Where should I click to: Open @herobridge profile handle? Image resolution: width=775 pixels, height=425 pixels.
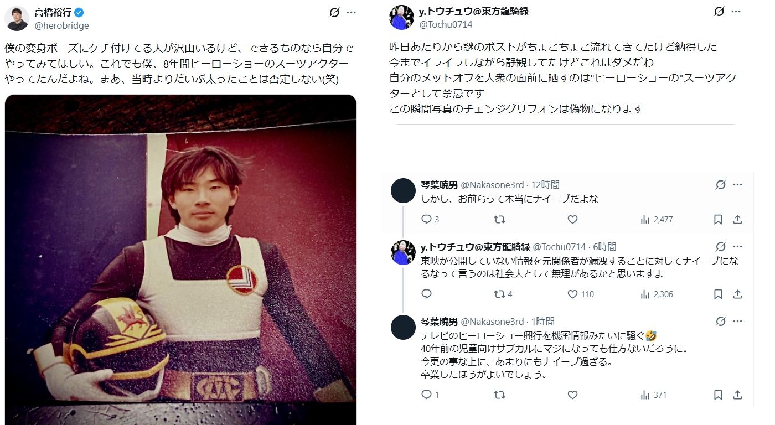point(61,25)
